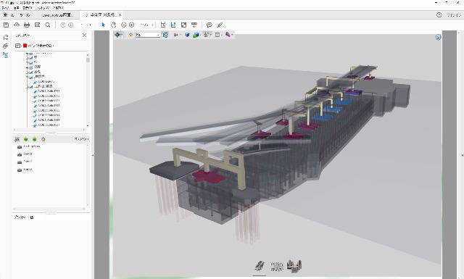Select the pen highlight tool
464x279 pixels.
click(220, 25)
